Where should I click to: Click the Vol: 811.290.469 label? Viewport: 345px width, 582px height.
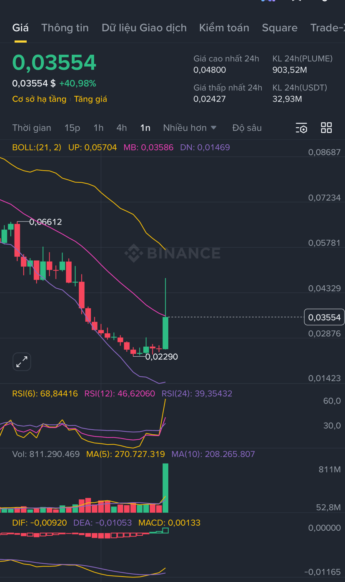[x=46, y=454]
